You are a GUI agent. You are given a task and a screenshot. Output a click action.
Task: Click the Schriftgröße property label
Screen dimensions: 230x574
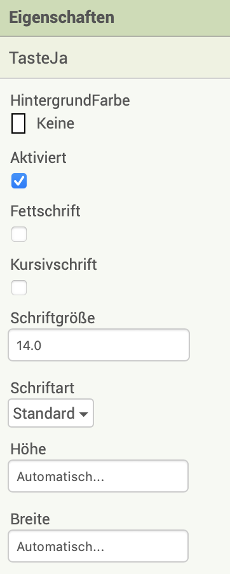(x=53, y=318)
